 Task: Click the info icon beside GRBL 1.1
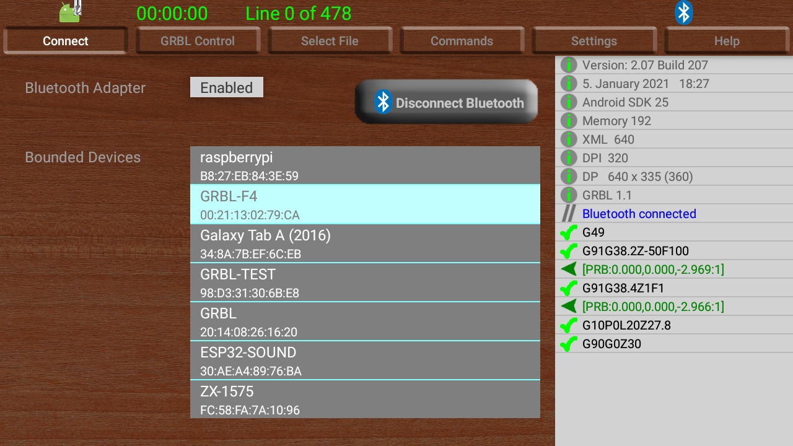(569, 195)
